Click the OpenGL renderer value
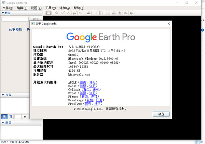 pyautogui.click(x=73, y=55)
